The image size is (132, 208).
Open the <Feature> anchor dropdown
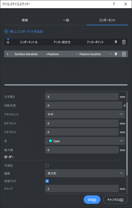point(62,54)
